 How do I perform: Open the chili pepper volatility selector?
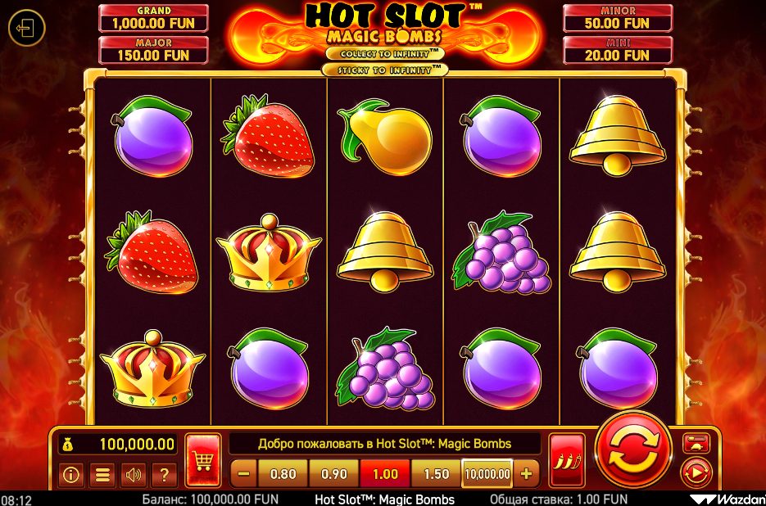567,460
